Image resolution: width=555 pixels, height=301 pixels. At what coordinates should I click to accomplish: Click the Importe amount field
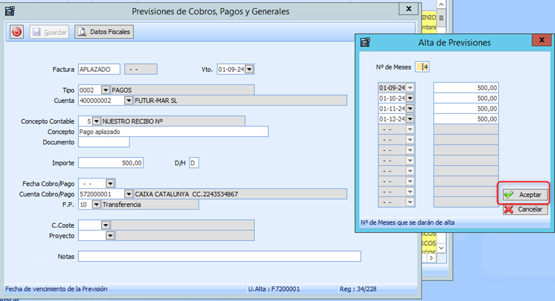point(111,163)
